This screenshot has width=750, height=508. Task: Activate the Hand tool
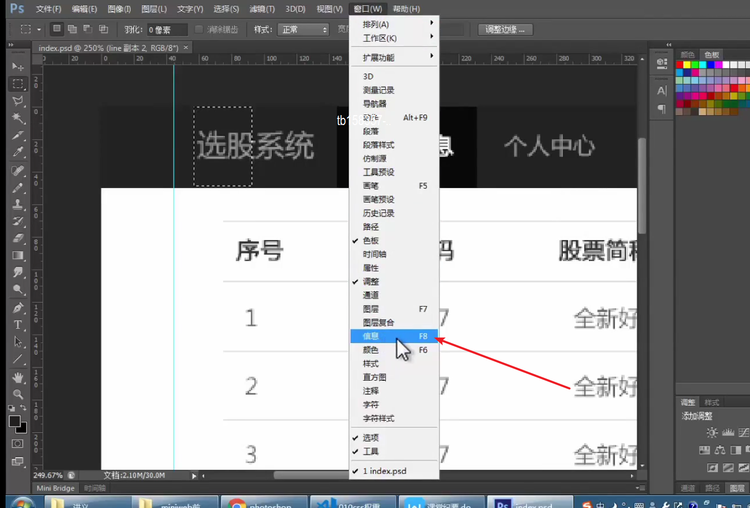[18, 377]
